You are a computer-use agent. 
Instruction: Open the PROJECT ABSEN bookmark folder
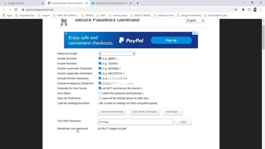coord(140,15)
